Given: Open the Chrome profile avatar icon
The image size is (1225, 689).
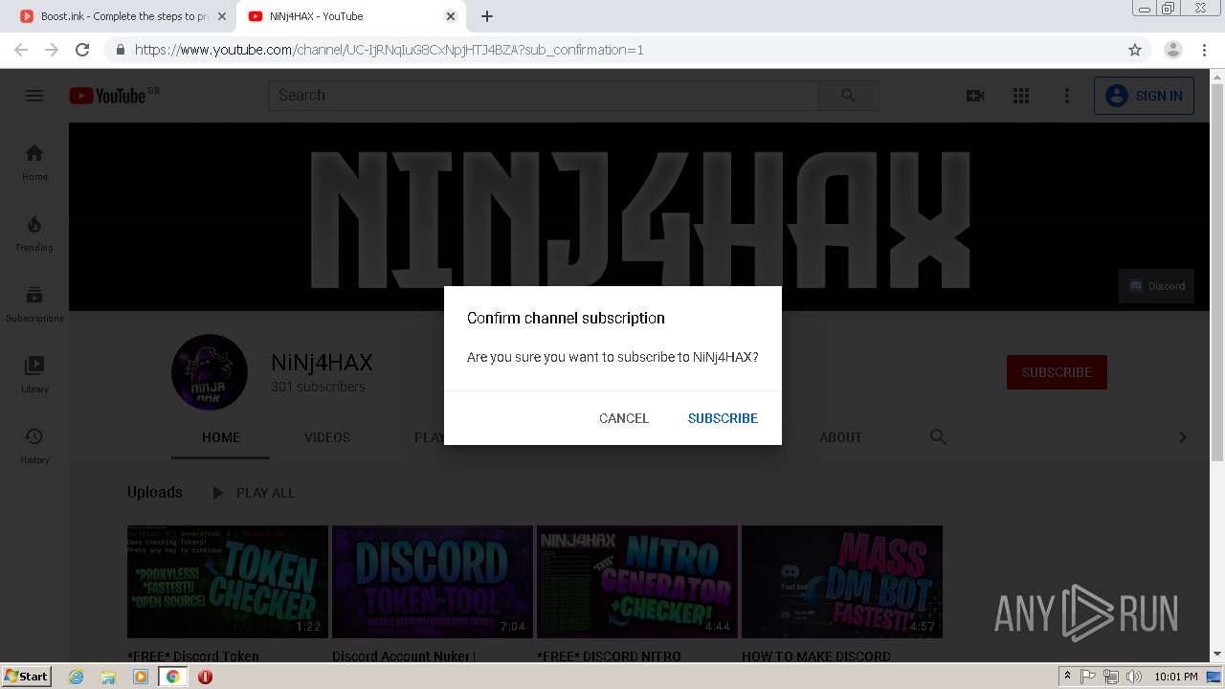Looking at the screenshot, I should 1173,50.
